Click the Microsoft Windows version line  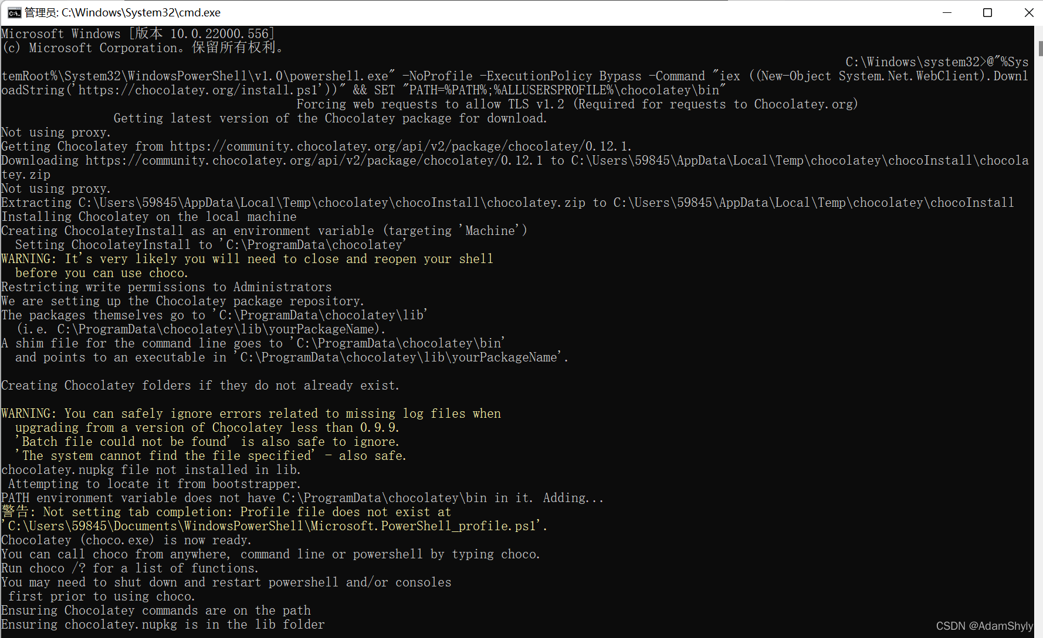click(x=138, y=33)
